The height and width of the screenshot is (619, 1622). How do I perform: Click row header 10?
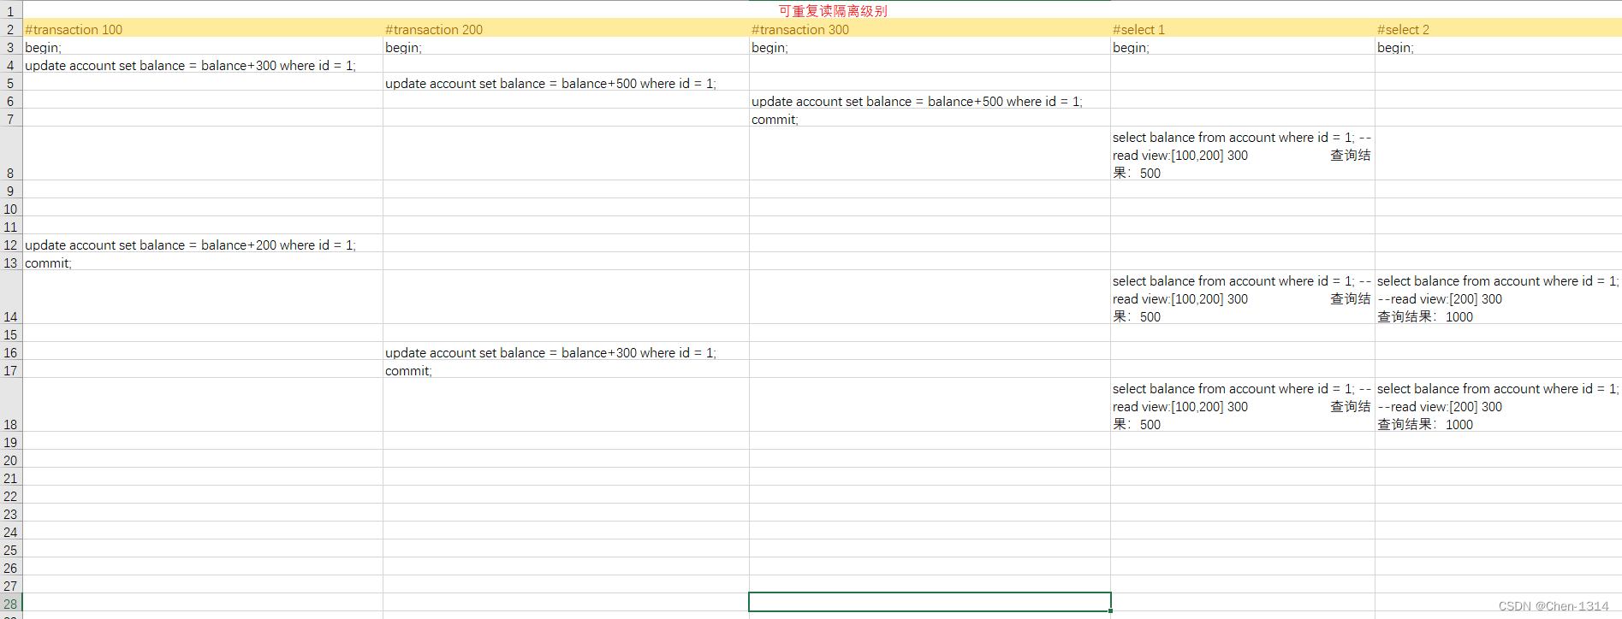pyautogui.click(x=10, y=208)
